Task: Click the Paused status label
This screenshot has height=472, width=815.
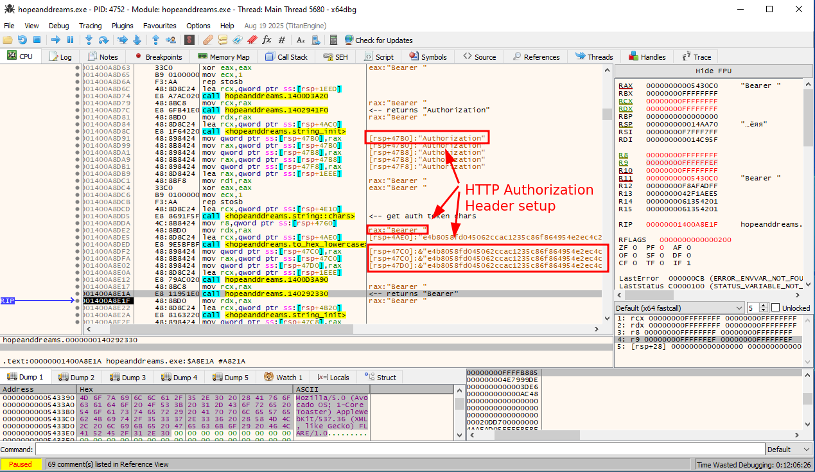Action: click(21, 464)
